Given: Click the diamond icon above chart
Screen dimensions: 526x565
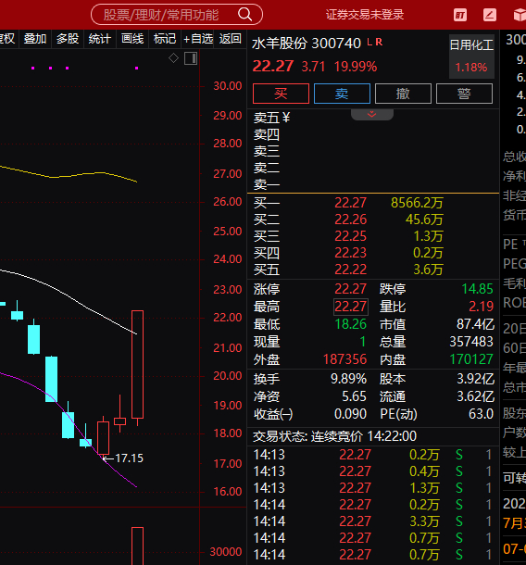Looking at the screenshot, I should [174, 57].
